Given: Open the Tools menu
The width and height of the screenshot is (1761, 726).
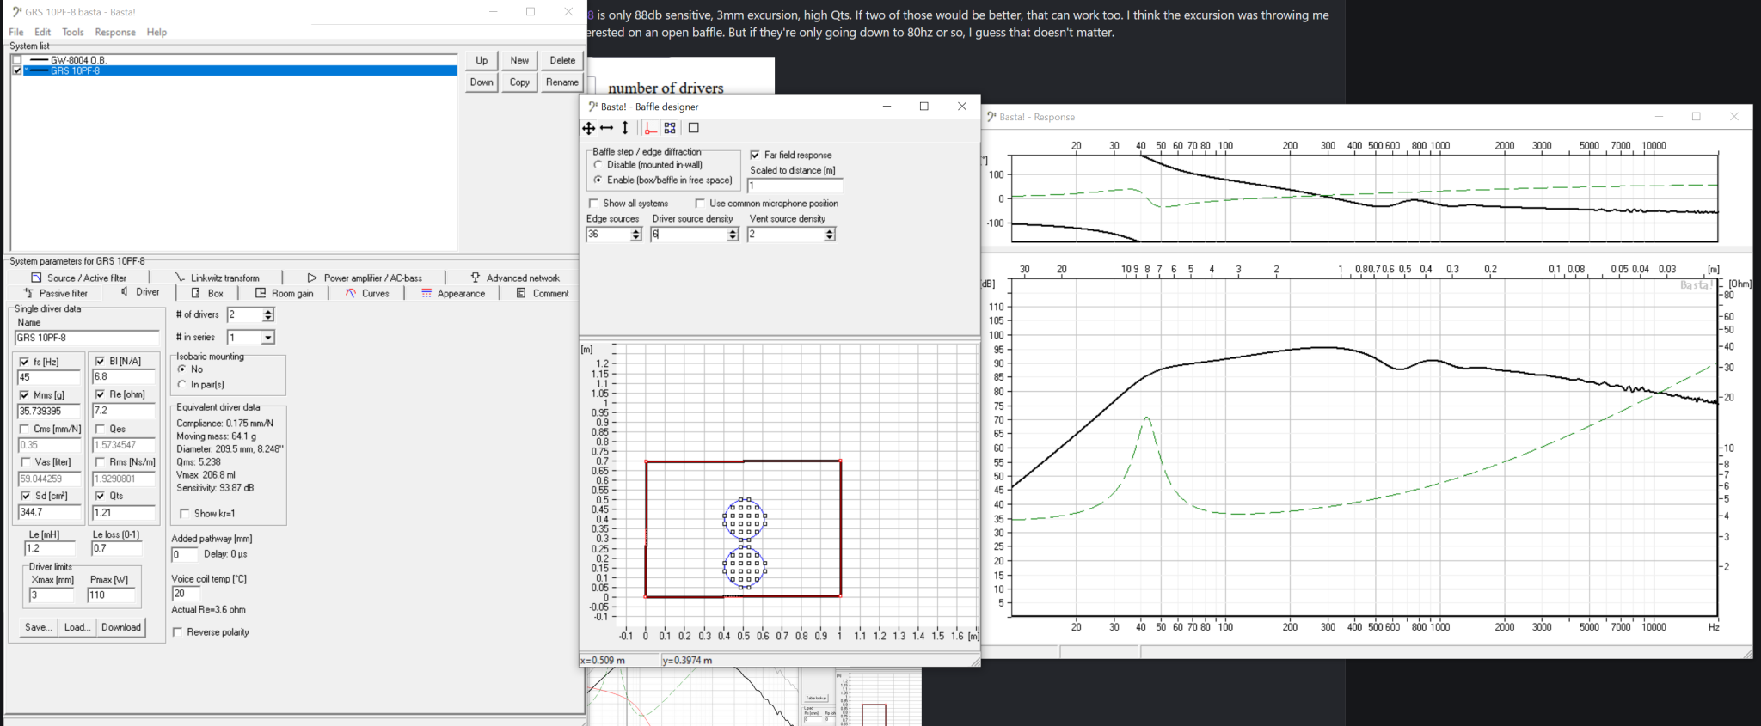Looking at the screenshot, I should (73, 32).
